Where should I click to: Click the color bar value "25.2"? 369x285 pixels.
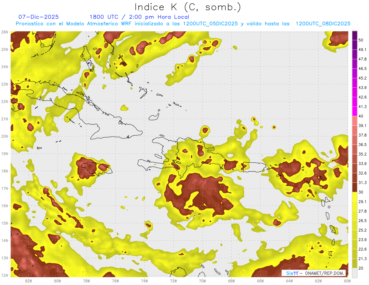[363, 230]
